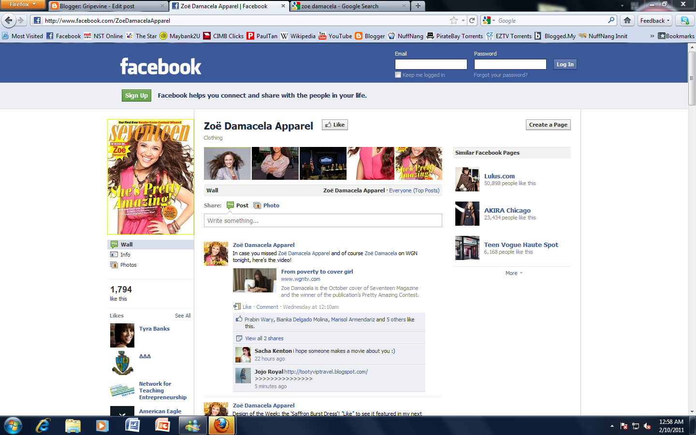The height and width of the screenshot is (435, 696).
Task: Open the Feedback dropdown
Action: (655, 20)
